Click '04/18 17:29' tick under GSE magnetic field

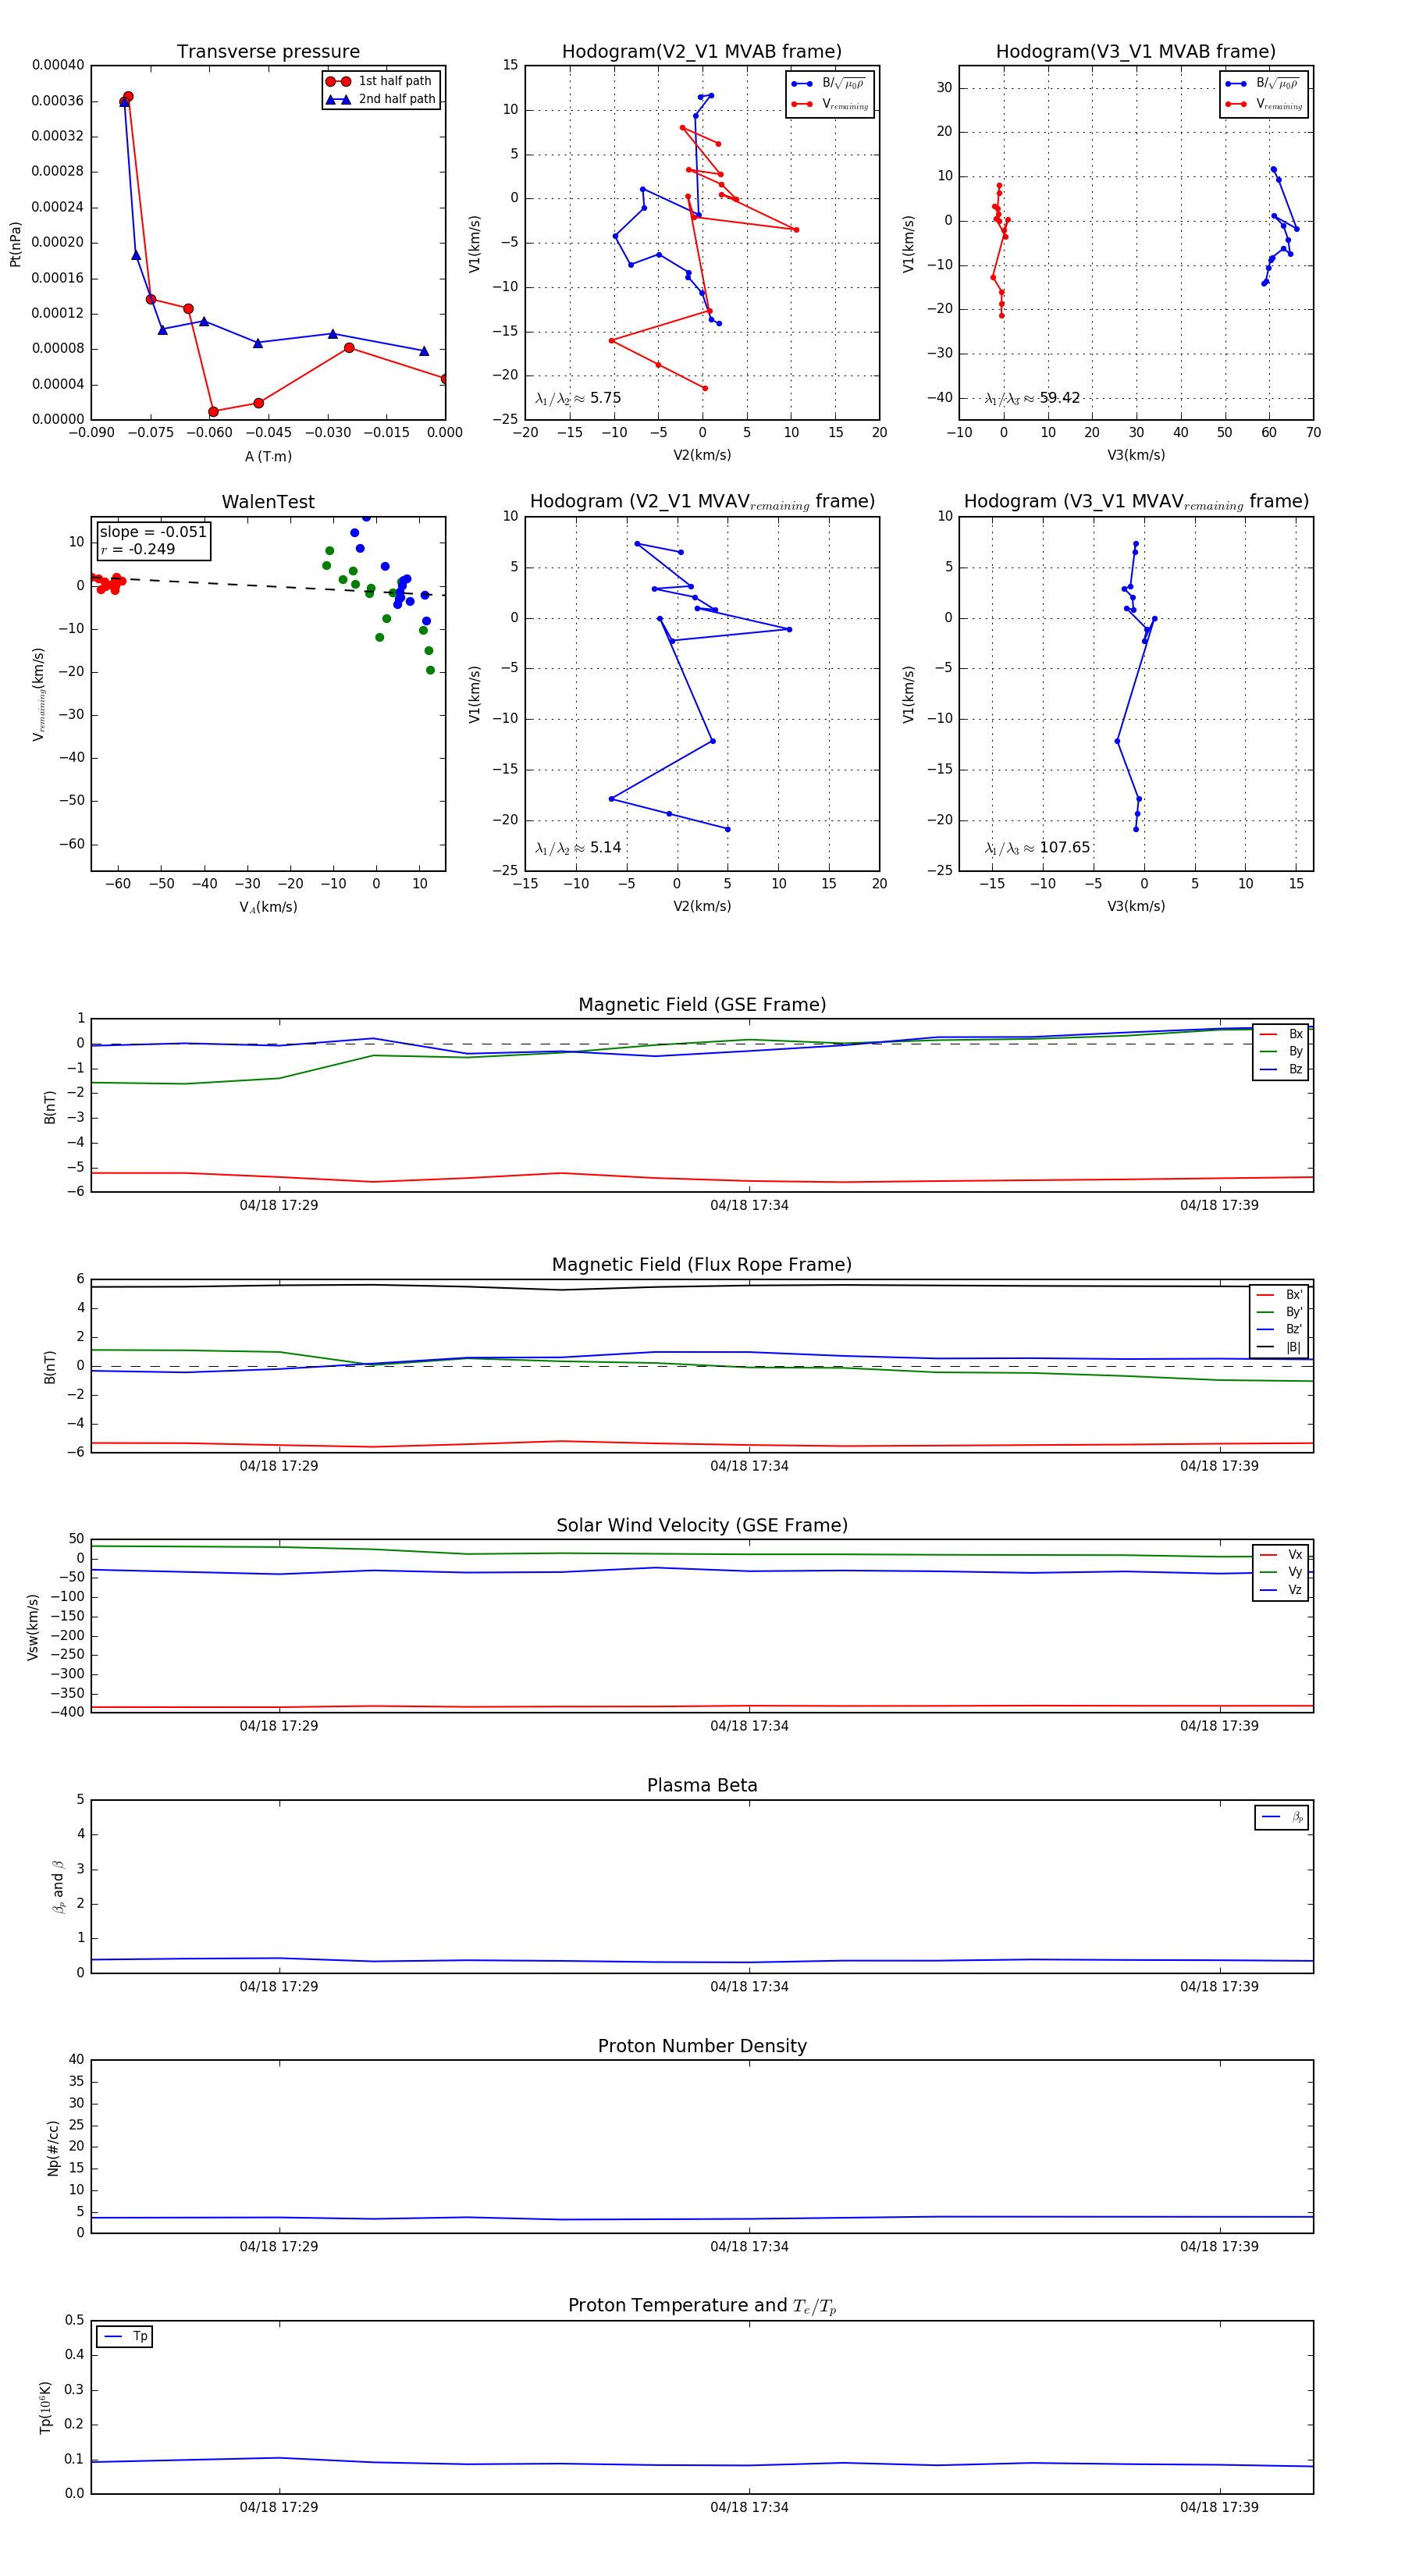[x=279, y=1205]
